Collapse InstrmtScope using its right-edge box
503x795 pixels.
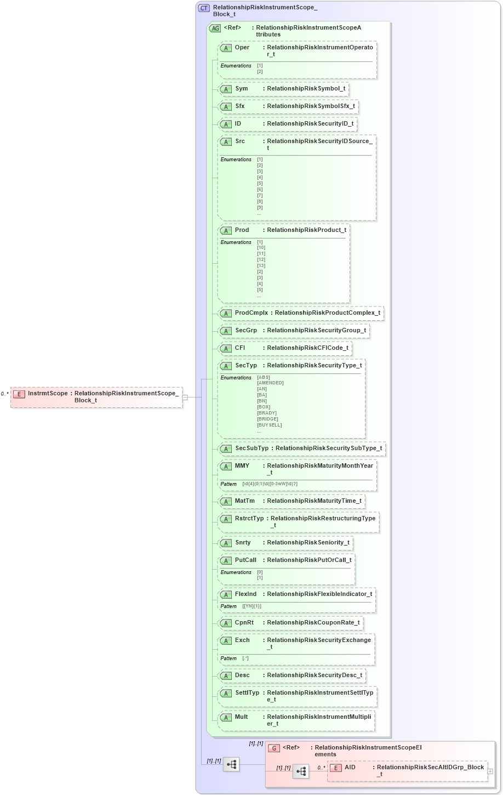click(186, 396)
